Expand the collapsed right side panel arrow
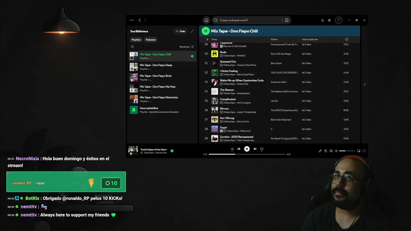 coord(364,85)
